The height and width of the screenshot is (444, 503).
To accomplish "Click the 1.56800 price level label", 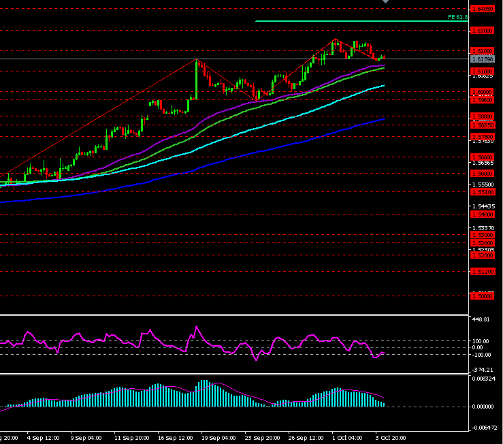I will click(x=483, y=157).
